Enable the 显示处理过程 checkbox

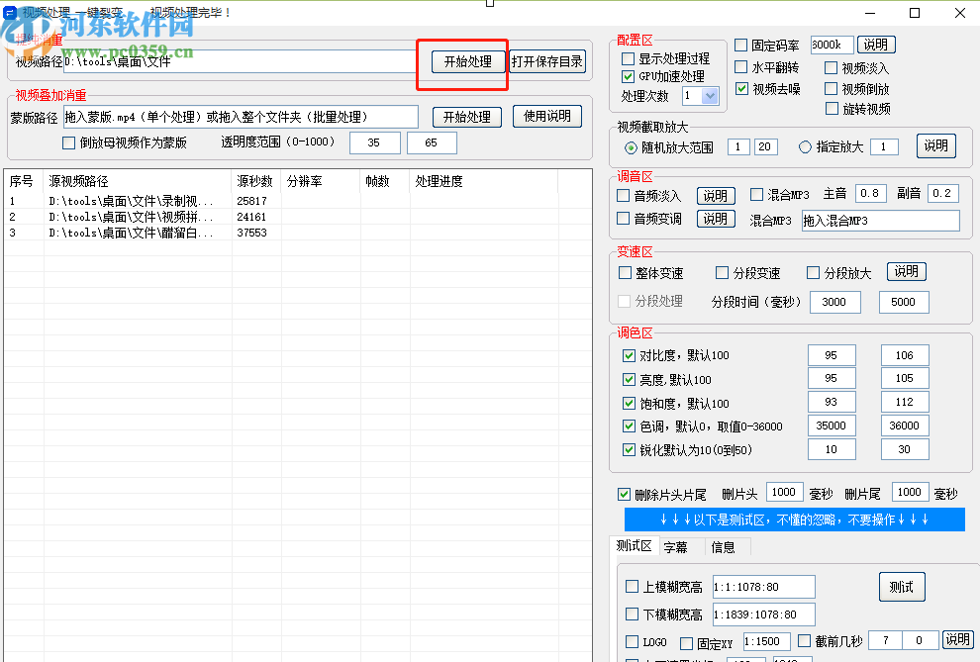click(630, 59)
